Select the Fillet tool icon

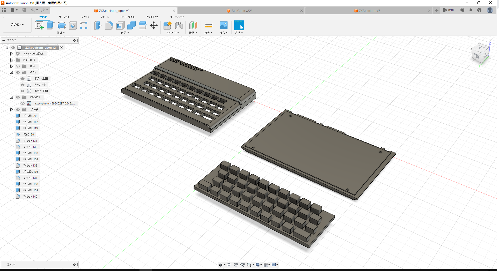coord(109,25)
